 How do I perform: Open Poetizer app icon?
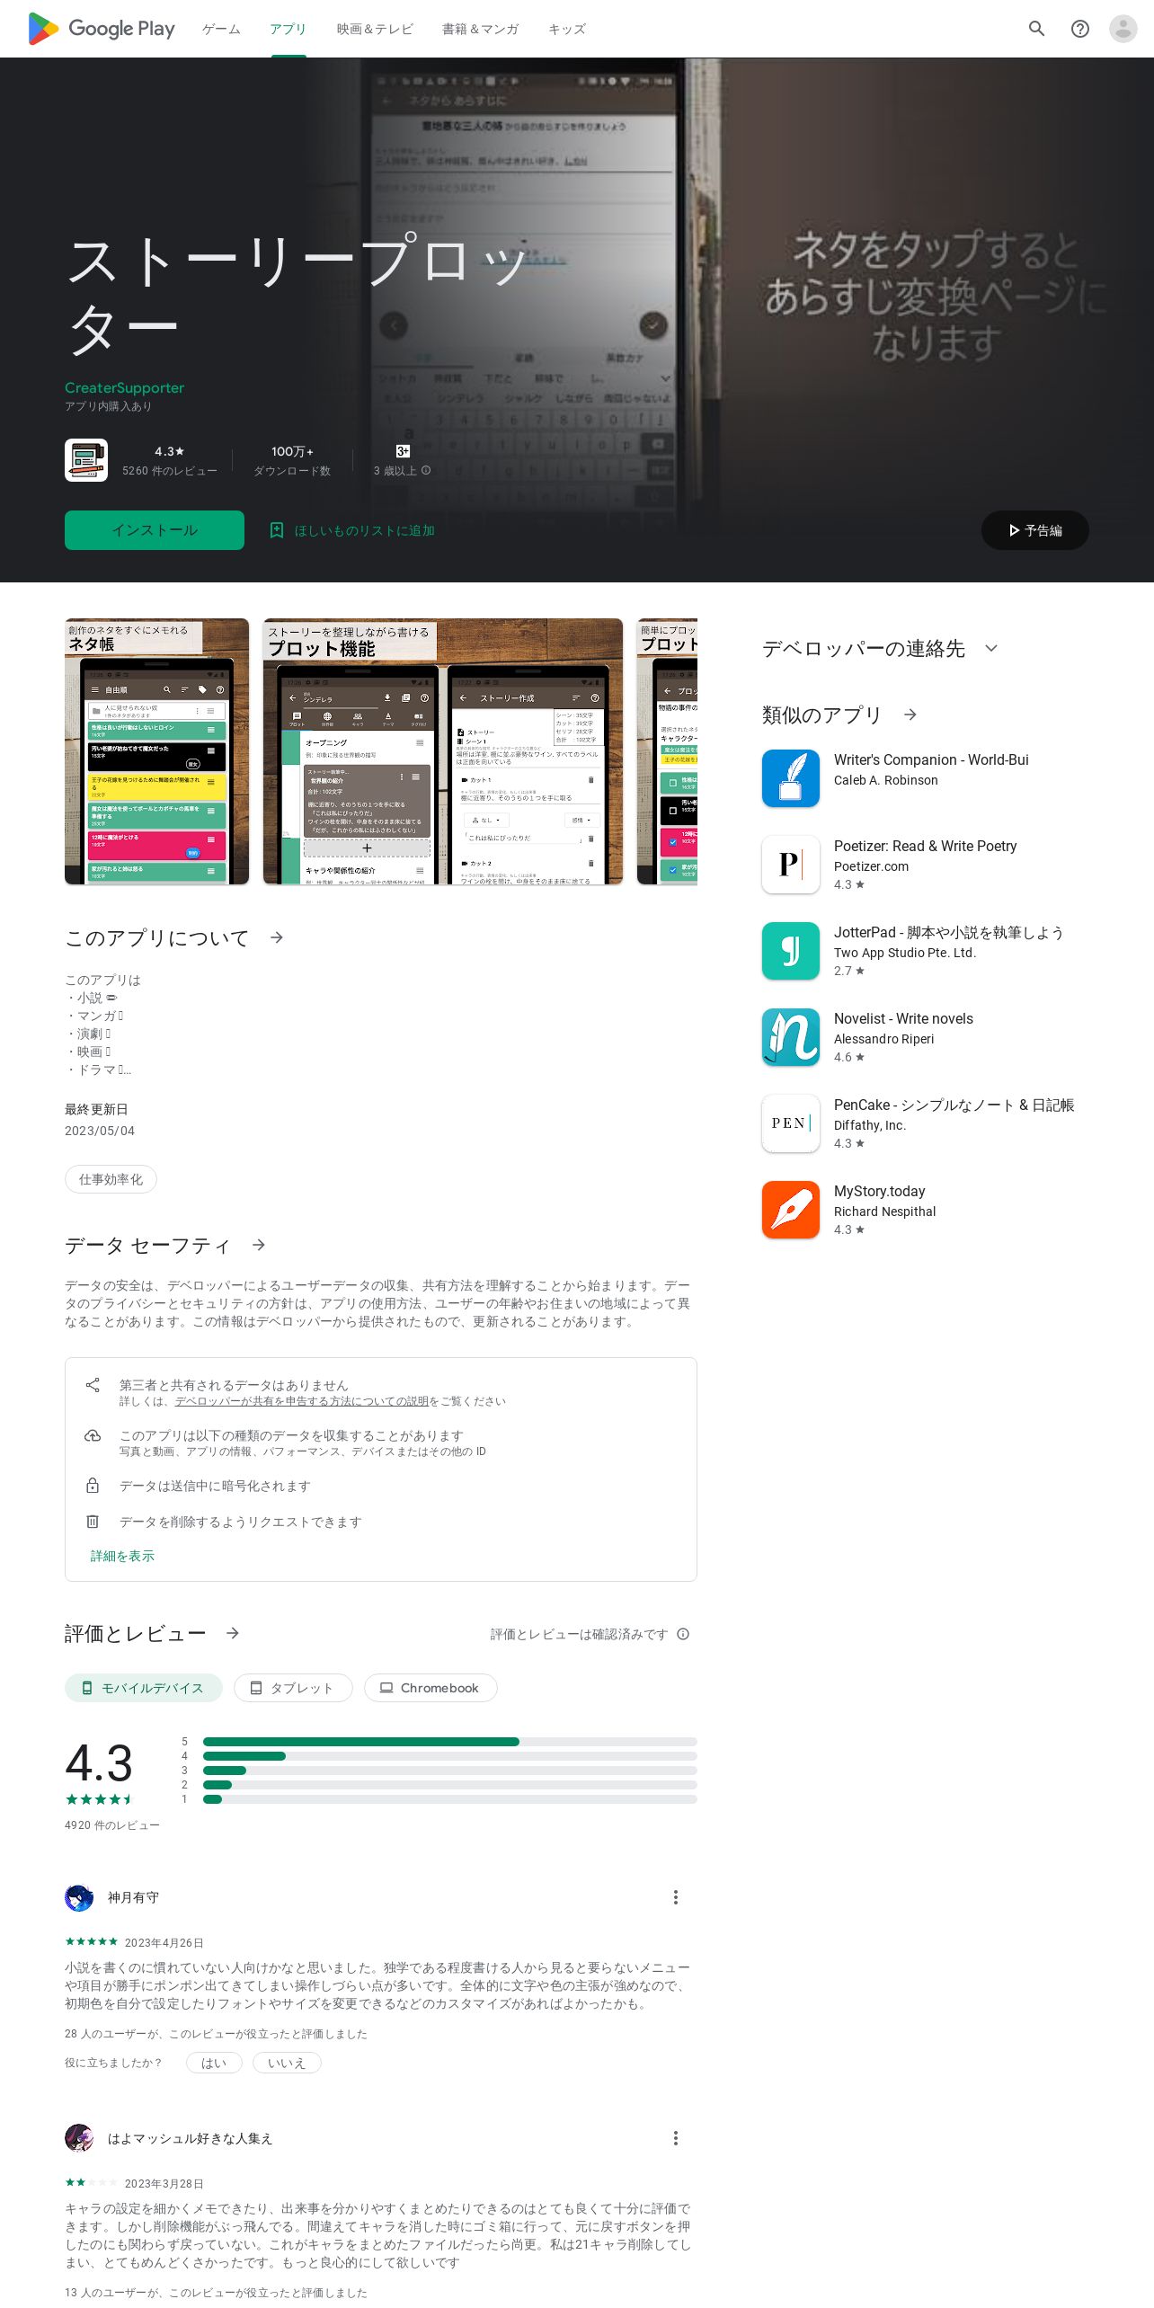[x=791, y=865]
